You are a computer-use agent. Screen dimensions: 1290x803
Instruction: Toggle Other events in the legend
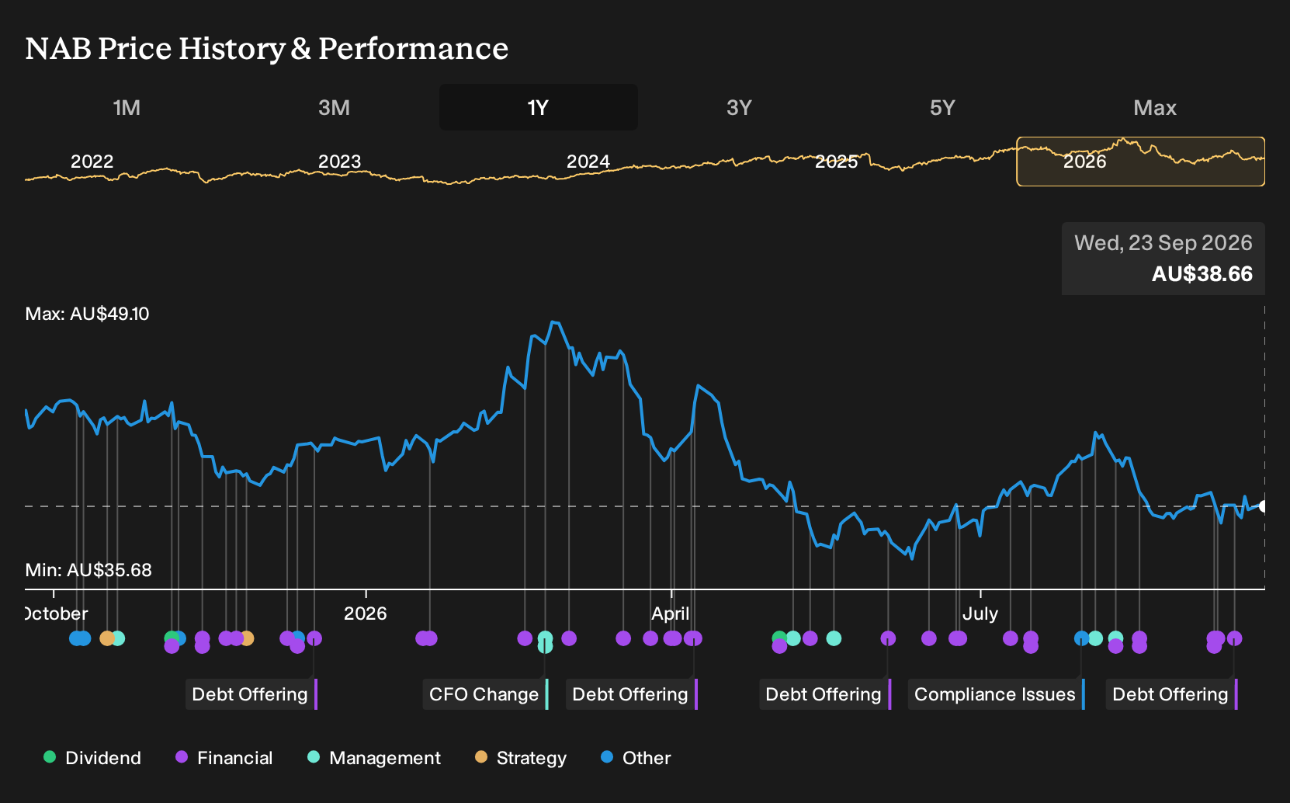tap(636, 758)
